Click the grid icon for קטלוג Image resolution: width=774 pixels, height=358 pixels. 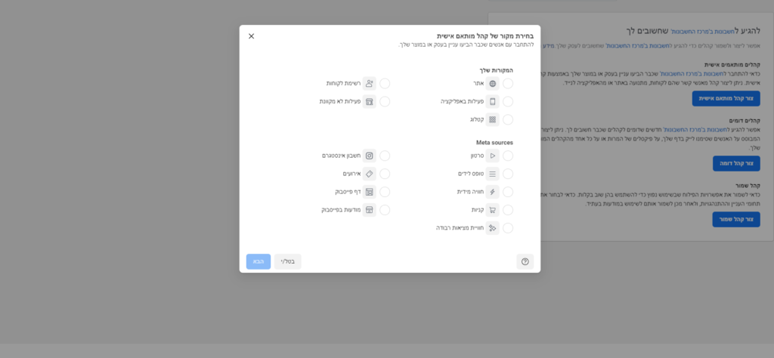(492, 119)
